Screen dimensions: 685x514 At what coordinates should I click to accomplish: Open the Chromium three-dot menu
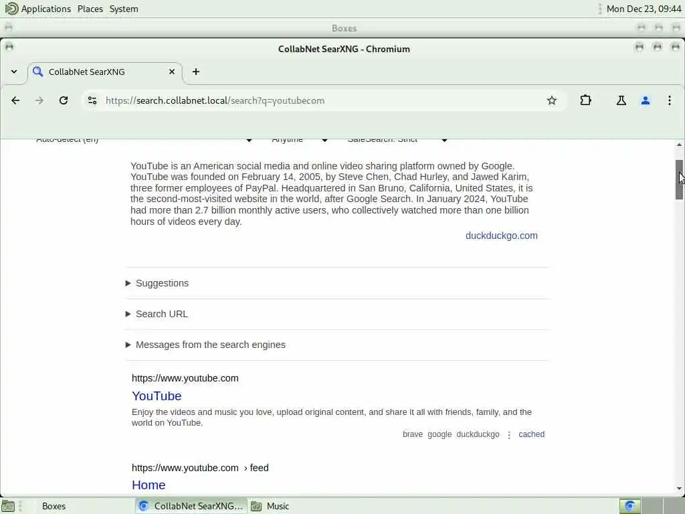669,100
